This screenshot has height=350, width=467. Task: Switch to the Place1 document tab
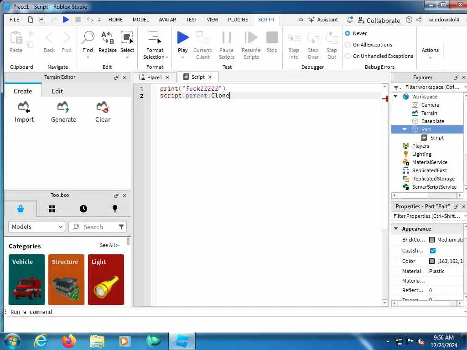coord(155,77)
